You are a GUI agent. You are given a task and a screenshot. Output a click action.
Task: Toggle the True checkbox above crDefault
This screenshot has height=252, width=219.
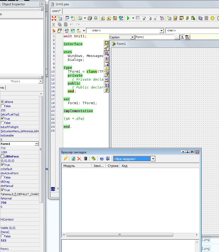pos(2,165)
